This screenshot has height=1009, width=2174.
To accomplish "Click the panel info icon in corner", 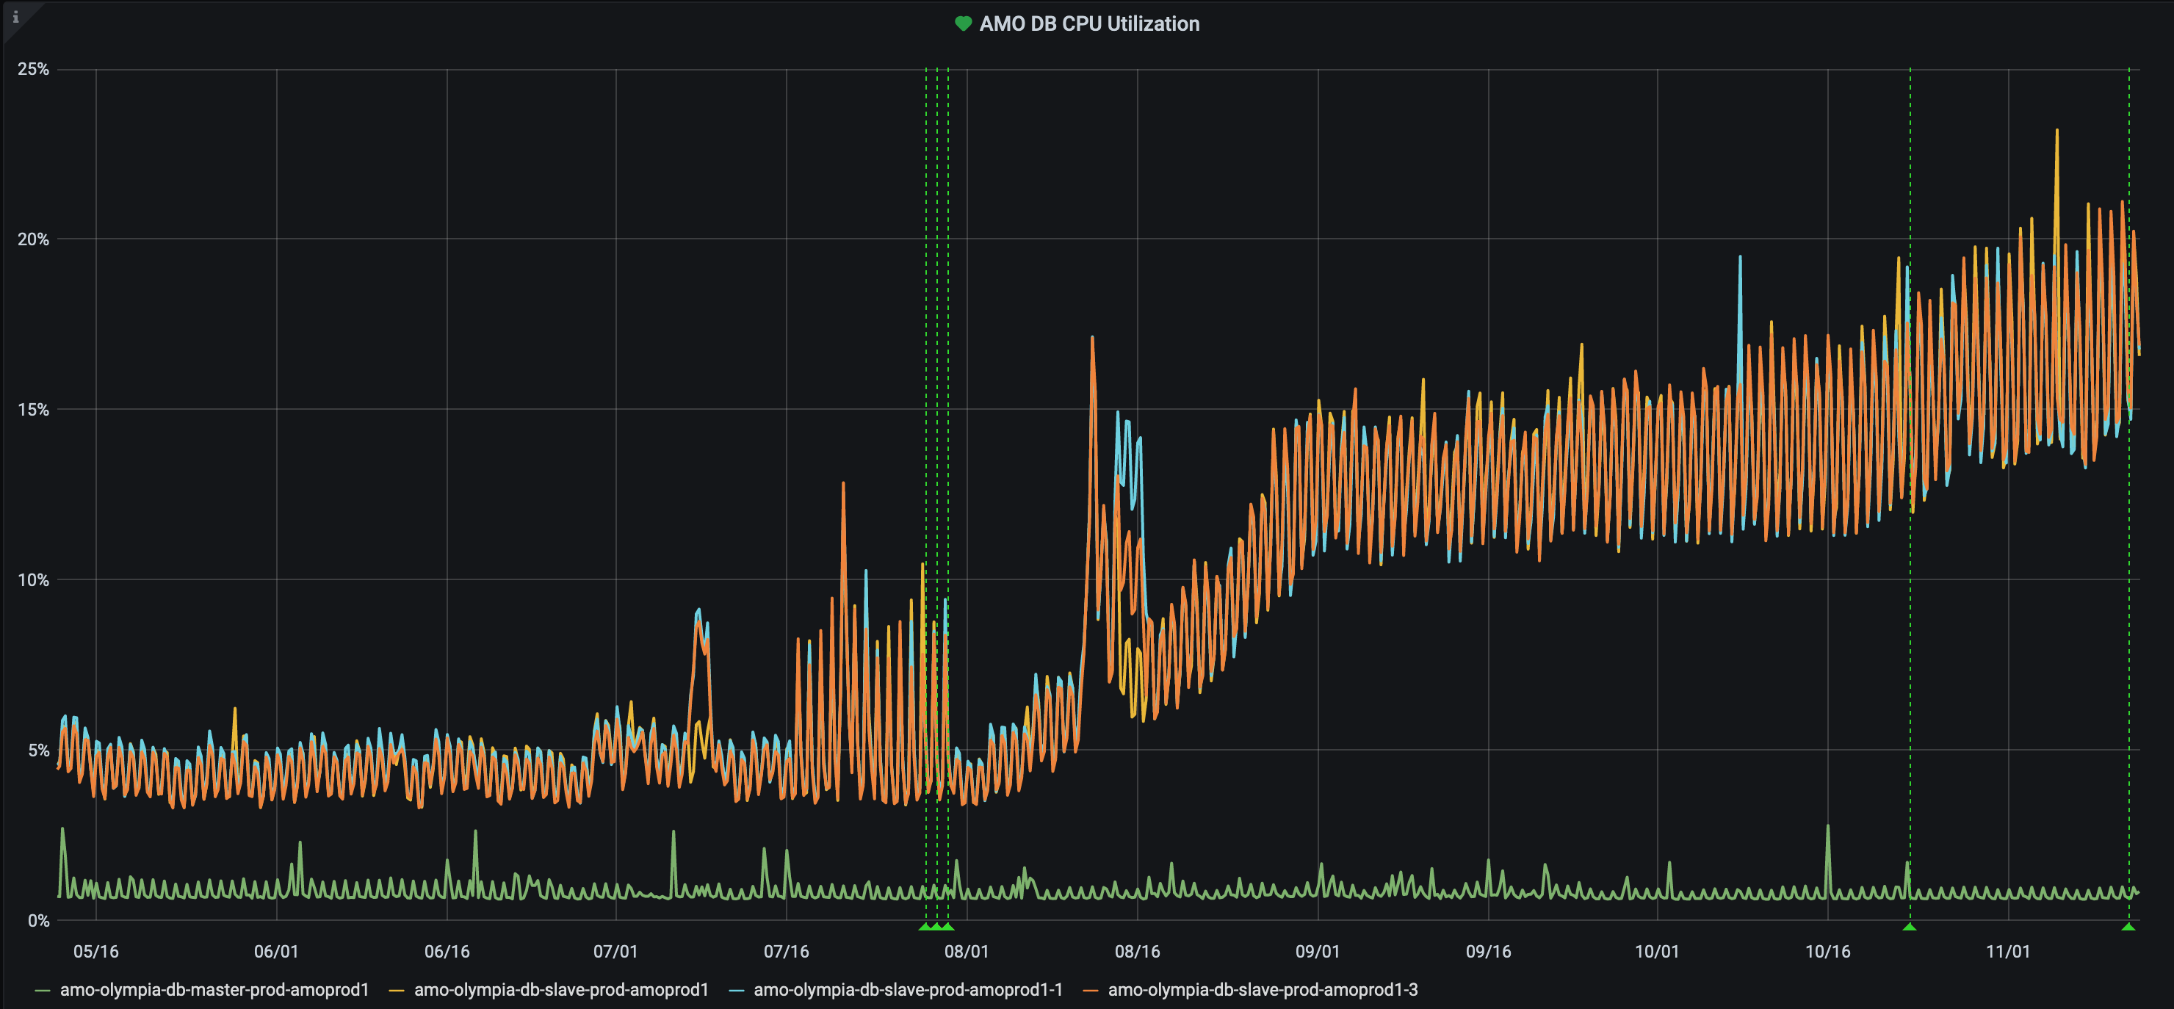I will coord(15,16).
